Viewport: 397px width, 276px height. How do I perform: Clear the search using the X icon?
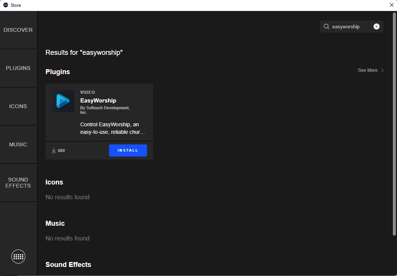[376, 26]
